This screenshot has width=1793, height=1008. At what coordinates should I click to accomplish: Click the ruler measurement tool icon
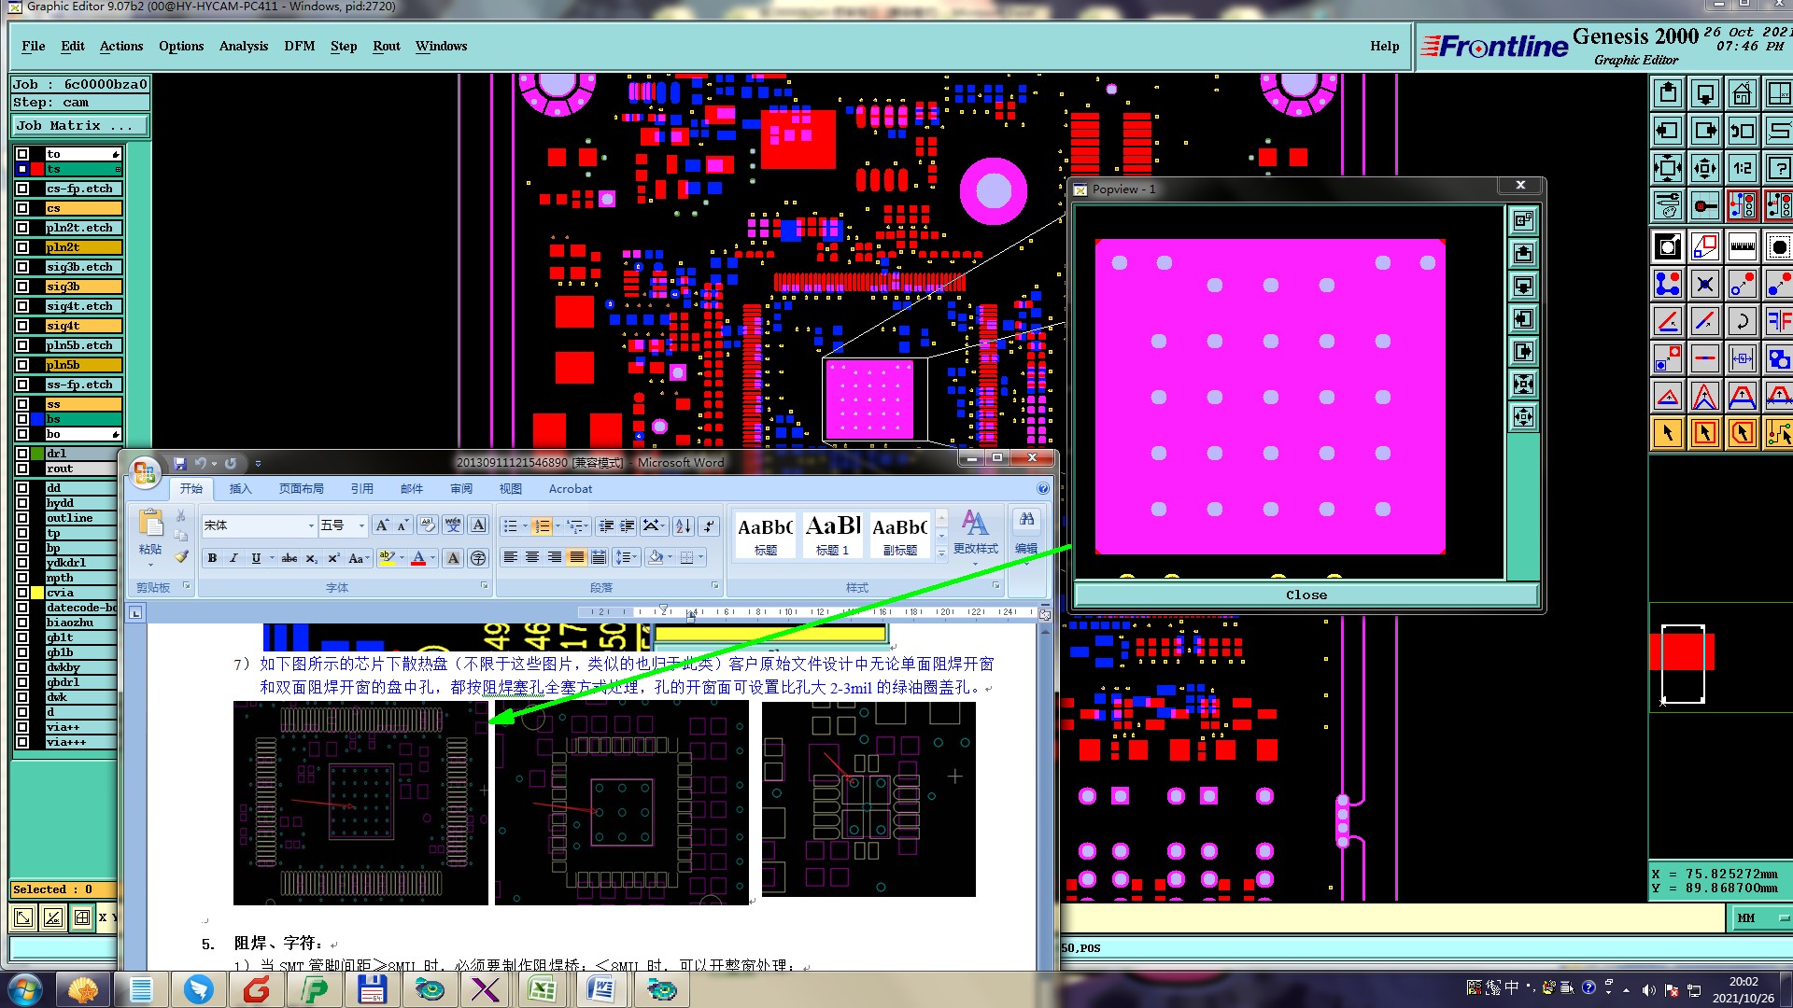coord(1742,247)
